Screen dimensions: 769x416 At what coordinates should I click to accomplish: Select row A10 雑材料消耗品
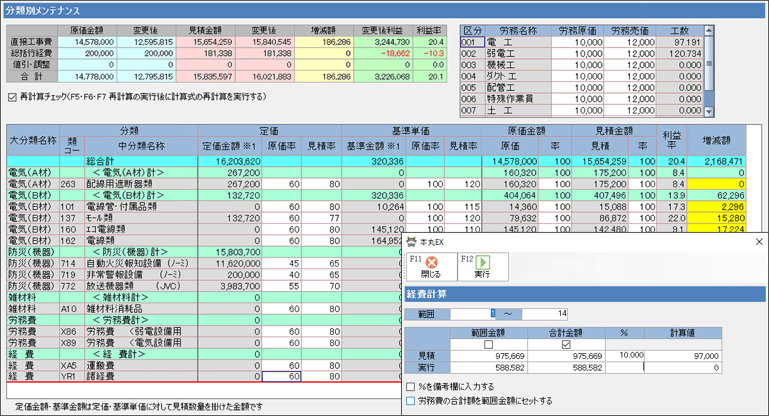tap(205, 309)
